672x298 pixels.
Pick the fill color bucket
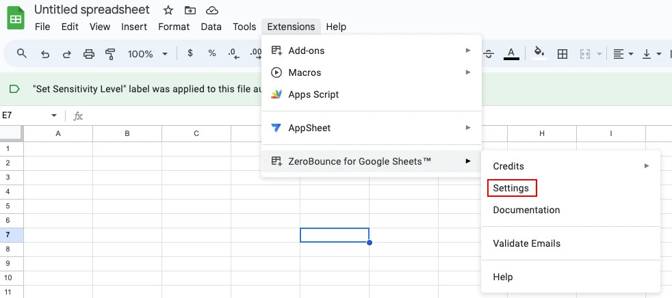click(539, 53)
